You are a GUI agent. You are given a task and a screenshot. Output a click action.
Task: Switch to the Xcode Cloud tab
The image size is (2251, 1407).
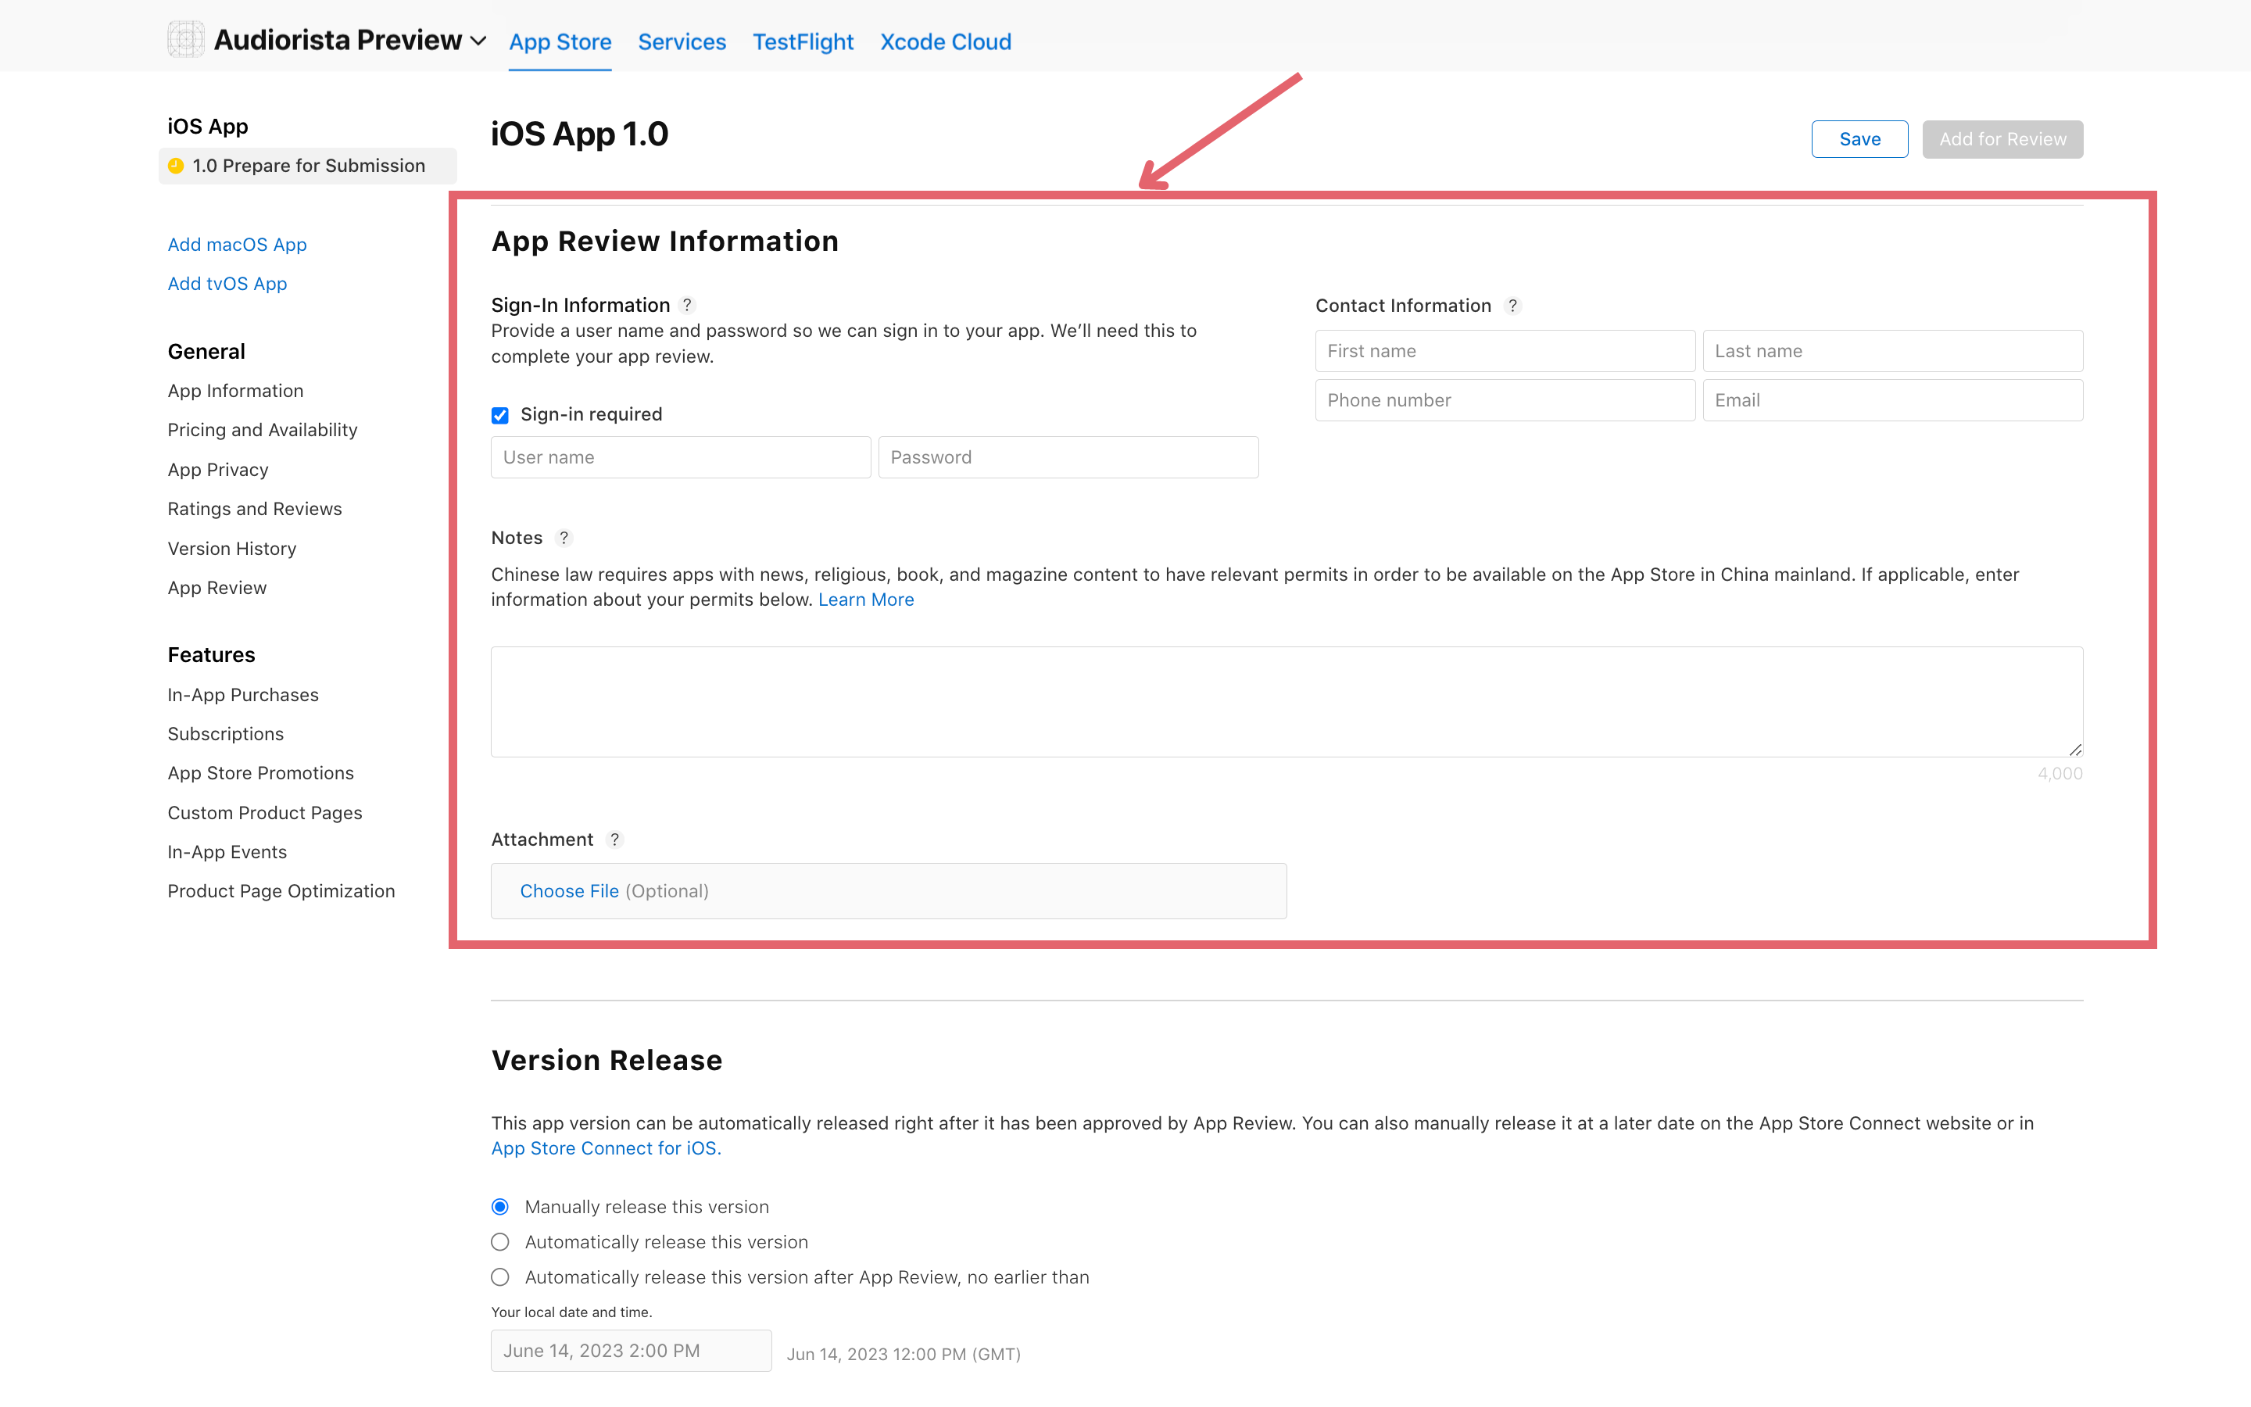tap(946, 42)
